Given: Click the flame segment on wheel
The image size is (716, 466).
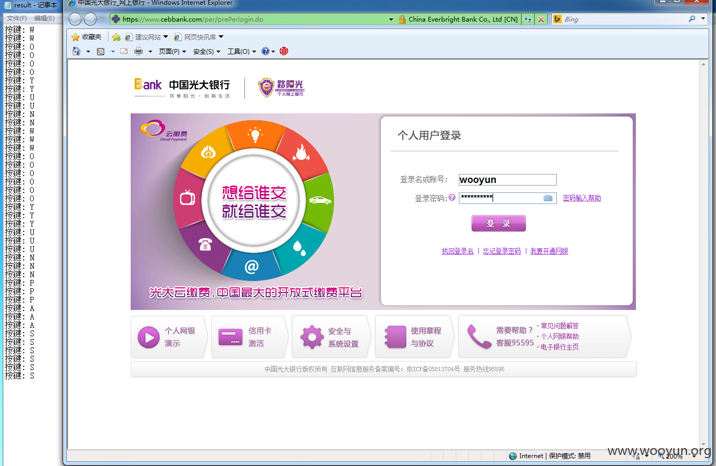Looking at the screenshot, I should [x=301, y=152].
